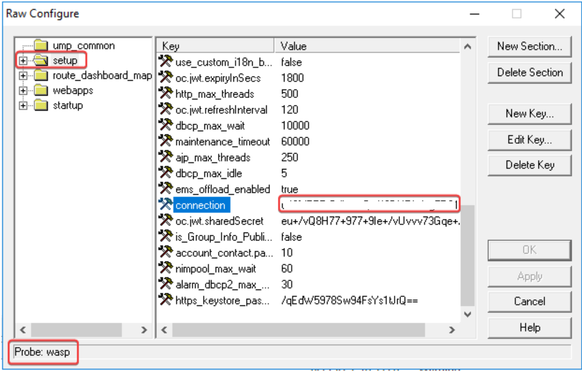Select the oc.jwt.sharedSecret key name

pos(220,221)
